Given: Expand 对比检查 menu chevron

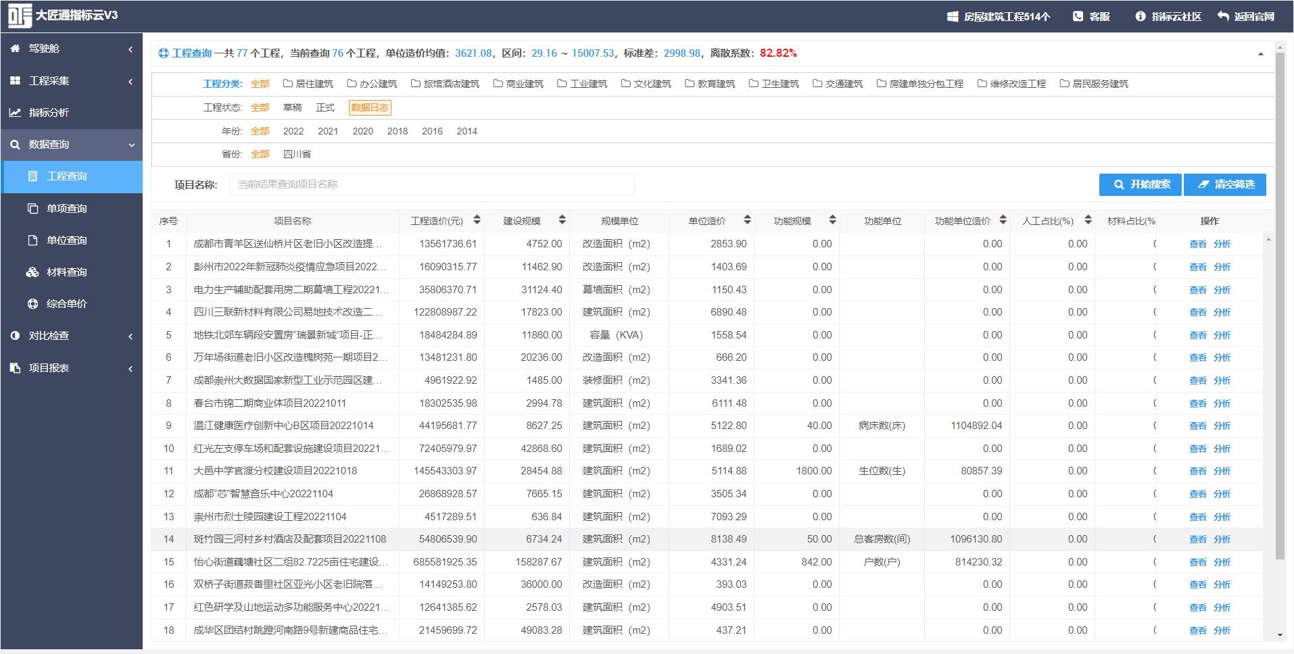Looking at the screenshot, I should (130, 336).
